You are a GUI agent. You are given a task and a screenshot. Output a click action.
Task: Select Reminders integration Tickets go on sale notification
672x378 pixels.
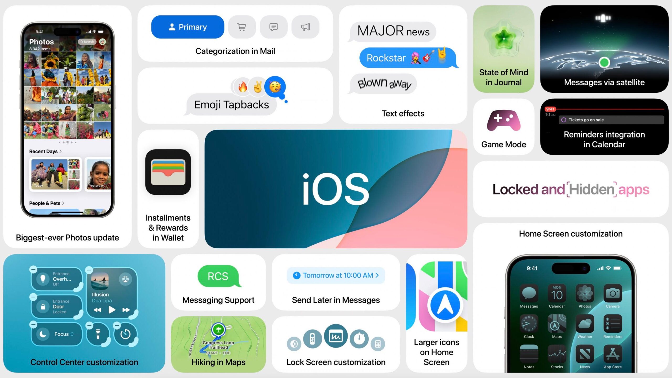(605, 120)
